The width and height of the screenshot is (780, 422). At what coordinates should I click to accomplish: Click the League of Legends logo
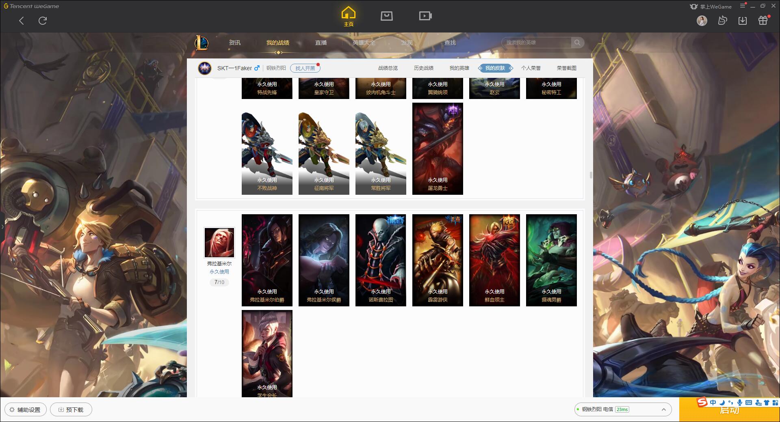point(201,43)
